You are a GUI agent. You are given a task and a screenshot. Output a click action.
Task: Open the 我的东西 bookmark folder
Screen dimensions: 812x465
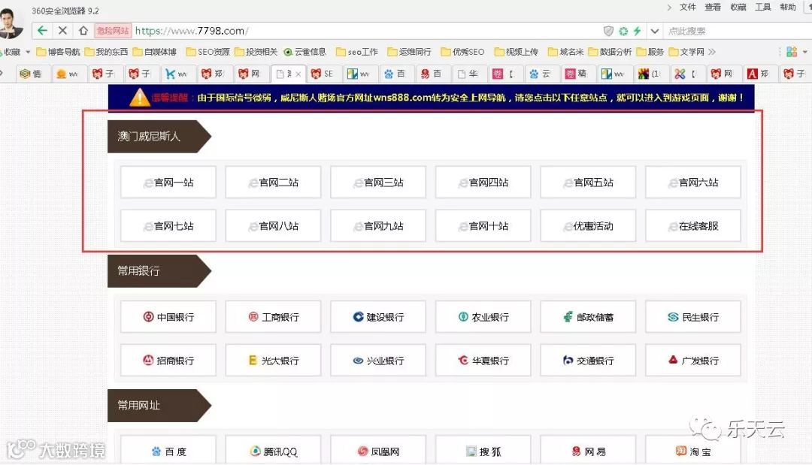pos(106,52)
